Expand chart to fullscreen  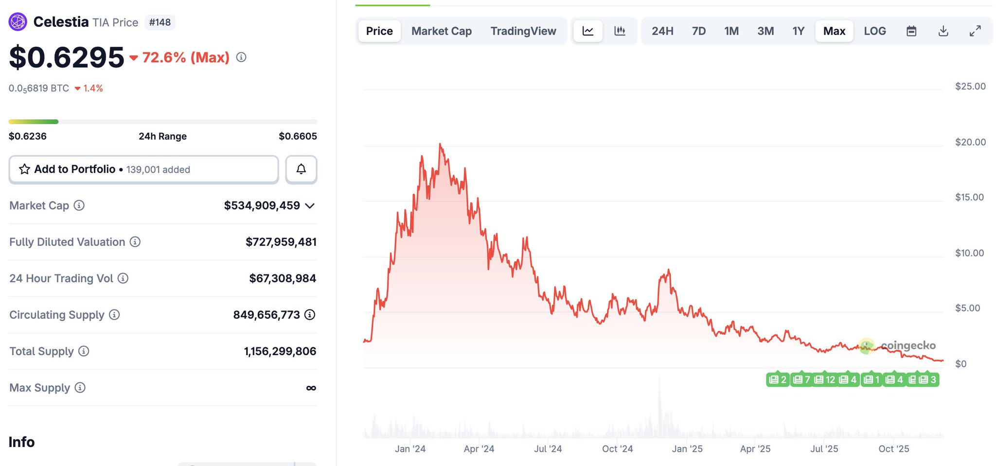click(975, 31)
